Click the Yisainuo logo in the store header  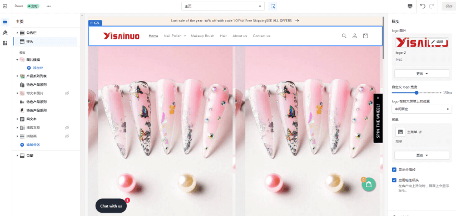tap(121, 36)
